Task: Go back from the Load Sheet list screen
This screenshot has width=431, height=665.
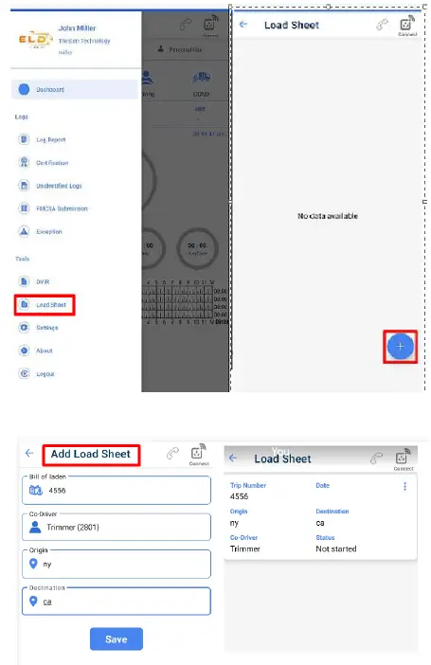Action: (x=233, y=458)
